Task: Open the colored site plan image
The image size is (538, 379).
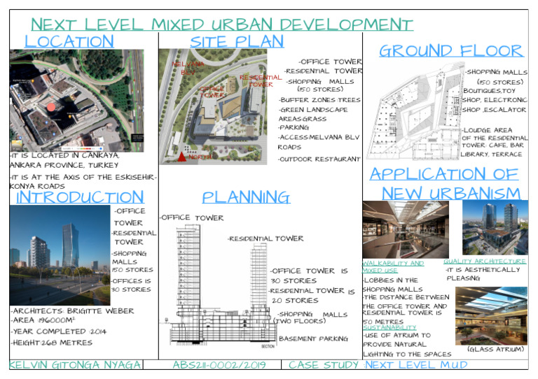Action: (213, 106)
